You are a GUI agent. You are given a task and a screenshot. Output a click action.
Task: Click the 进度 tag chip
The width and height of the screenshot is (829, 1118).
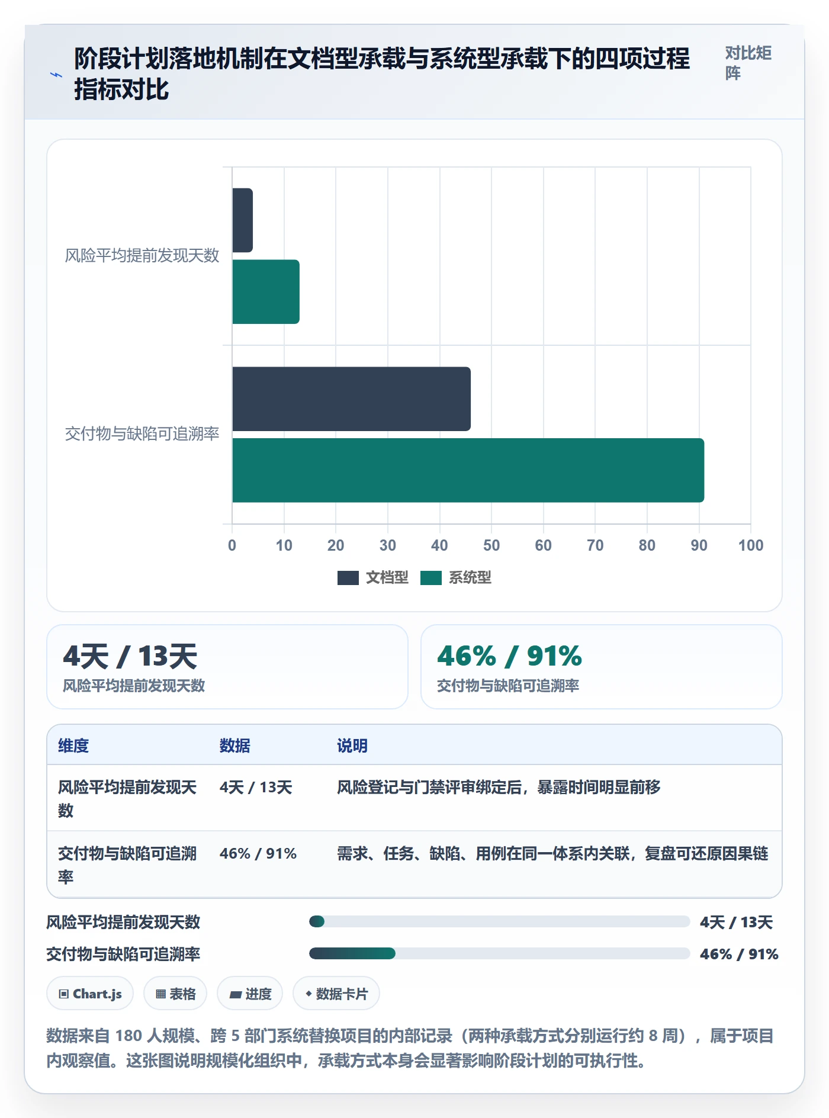250,994
